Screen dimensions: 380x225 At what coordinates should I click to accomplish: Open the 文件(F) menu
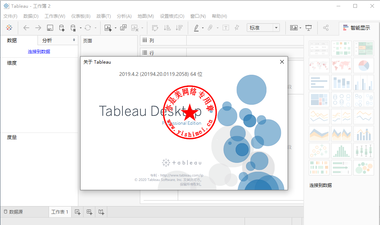[x=10, y=16]
